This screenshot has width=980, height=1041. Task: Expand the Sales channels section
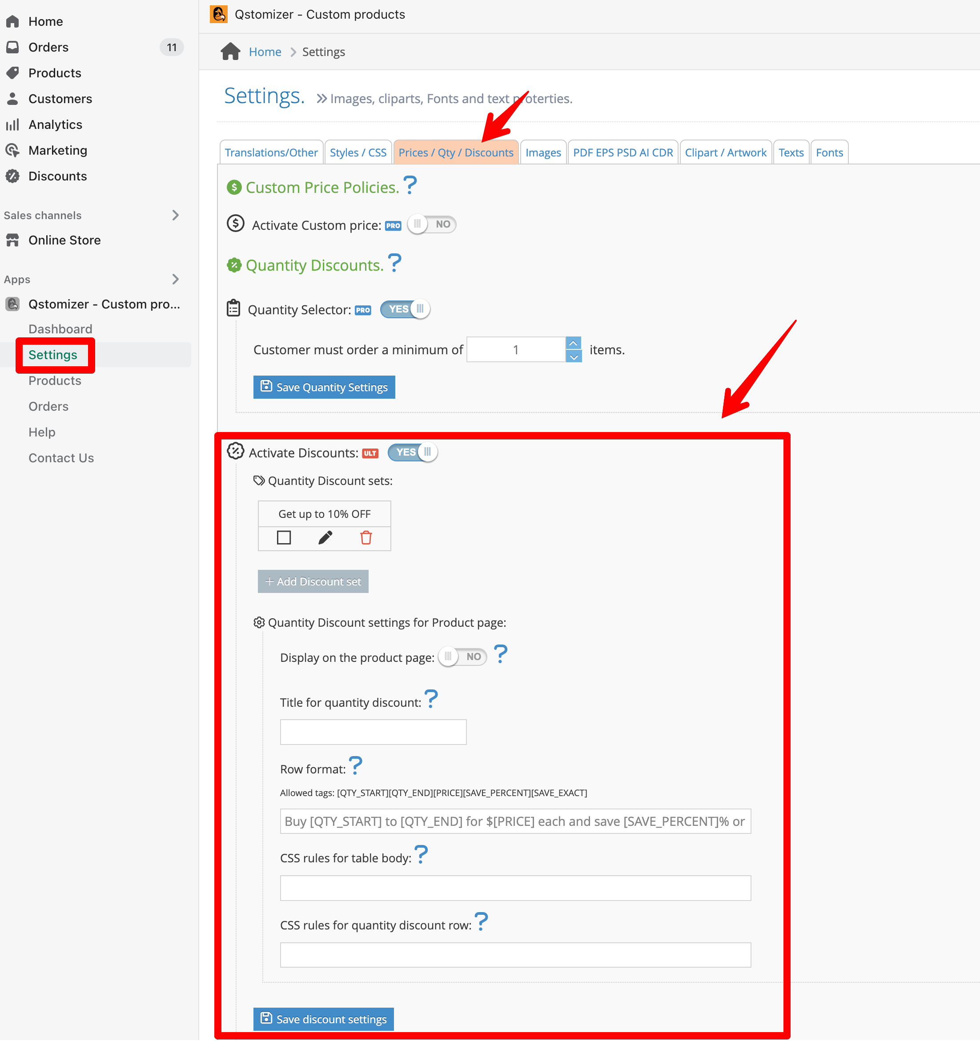pos(176,215)
